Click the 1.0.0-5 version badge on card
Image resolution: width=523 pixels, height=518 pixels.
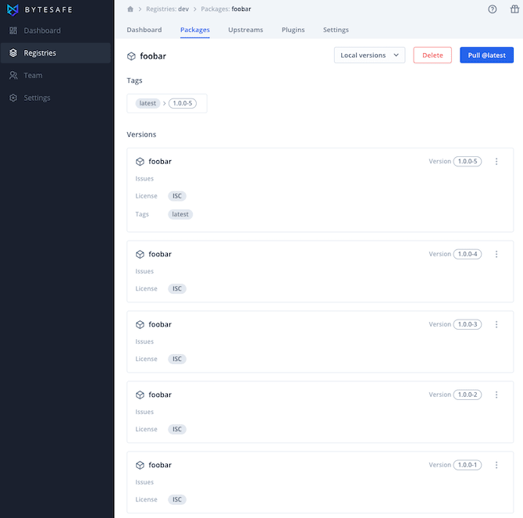click(468, 162)
